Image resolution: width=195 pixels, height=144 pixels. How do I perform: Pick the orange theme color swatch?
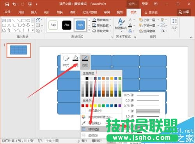103,78
